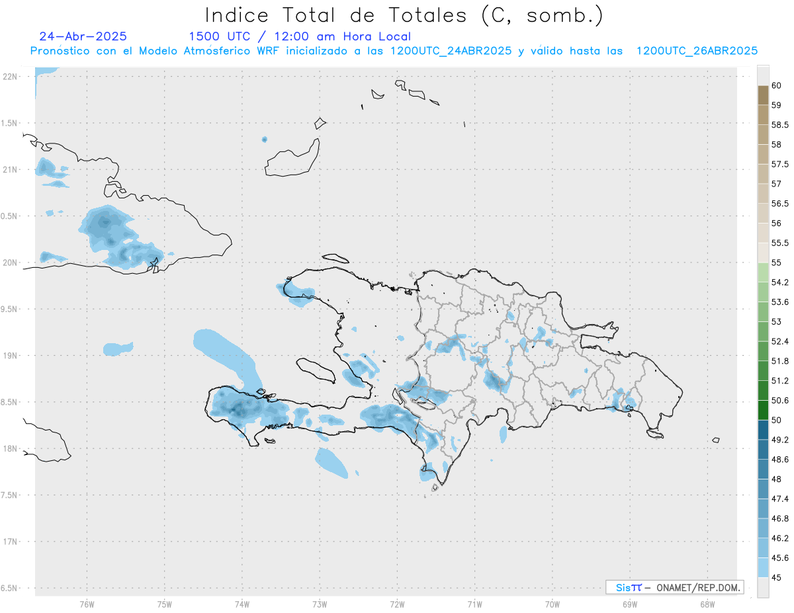The height and width of the screenshot is (613, 794).
Task: Pick the light green swatch between 54.2 and 55
Action: [x=763, y=272]
